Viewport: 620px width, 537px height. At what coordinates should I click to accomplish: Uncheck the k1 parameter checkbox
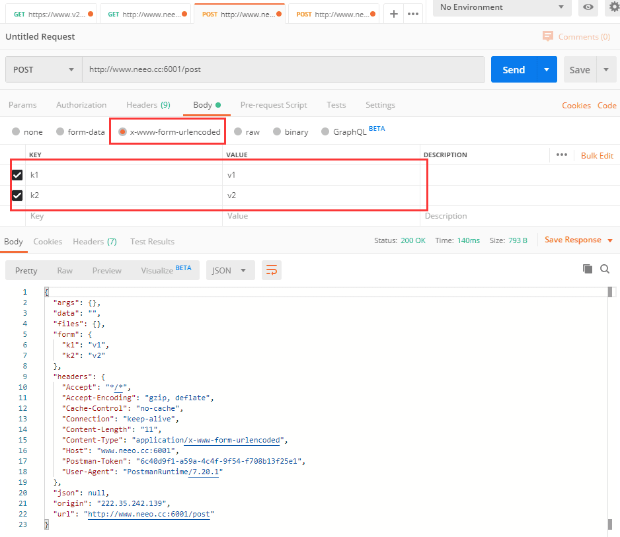pos(17,174)
